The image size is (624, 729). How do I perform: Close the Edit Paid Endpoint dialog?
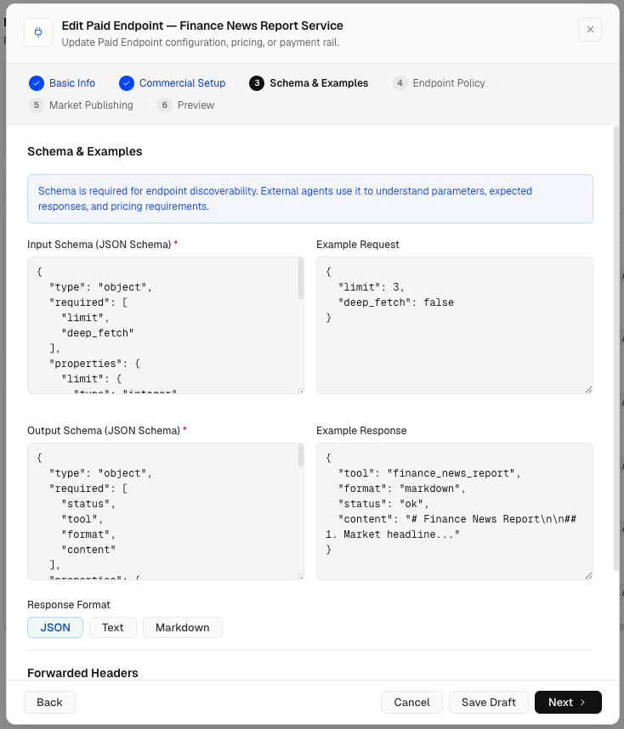[x=590, y=30]
